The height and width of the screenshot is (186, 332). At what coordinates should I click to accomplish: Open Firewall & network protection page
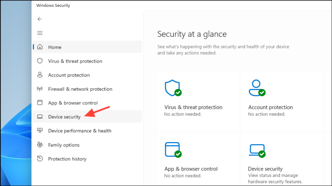pos(80,89)
